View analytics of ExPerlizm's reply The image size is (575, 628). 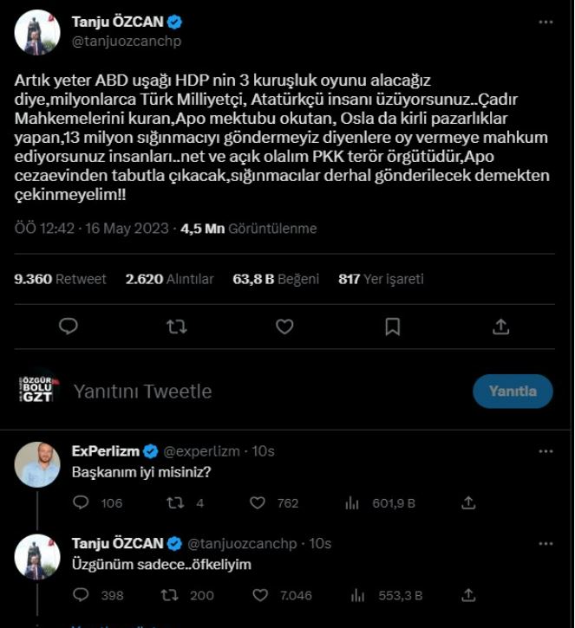[x=352, y=502]
